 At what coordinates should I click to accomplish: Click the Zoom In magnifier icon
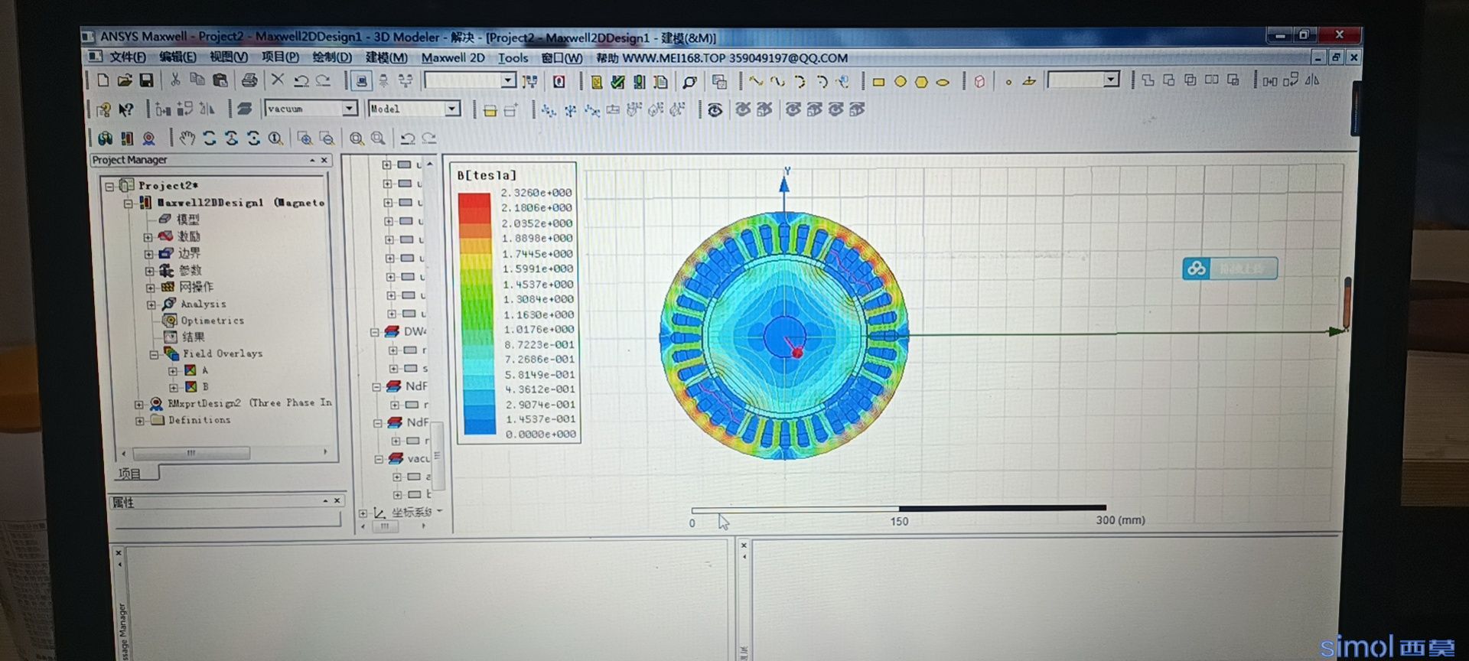(x=305, y=138)
